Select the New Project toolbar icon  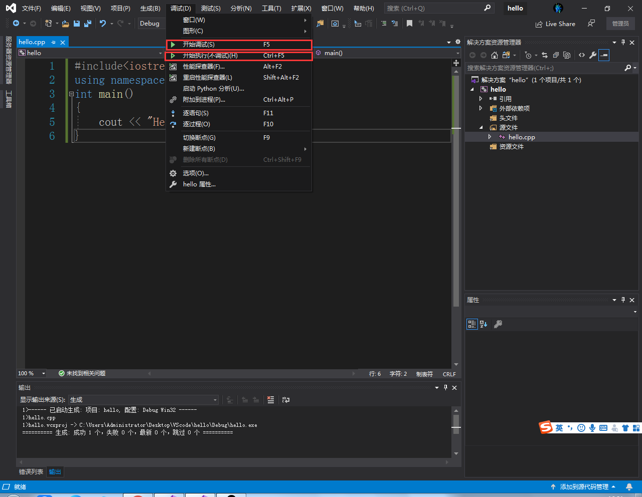pos(49,23)
